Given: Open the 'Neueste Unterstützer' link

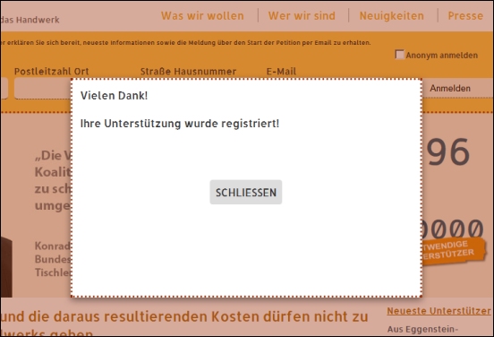Looking at the screenshot, I should point(439,311).
